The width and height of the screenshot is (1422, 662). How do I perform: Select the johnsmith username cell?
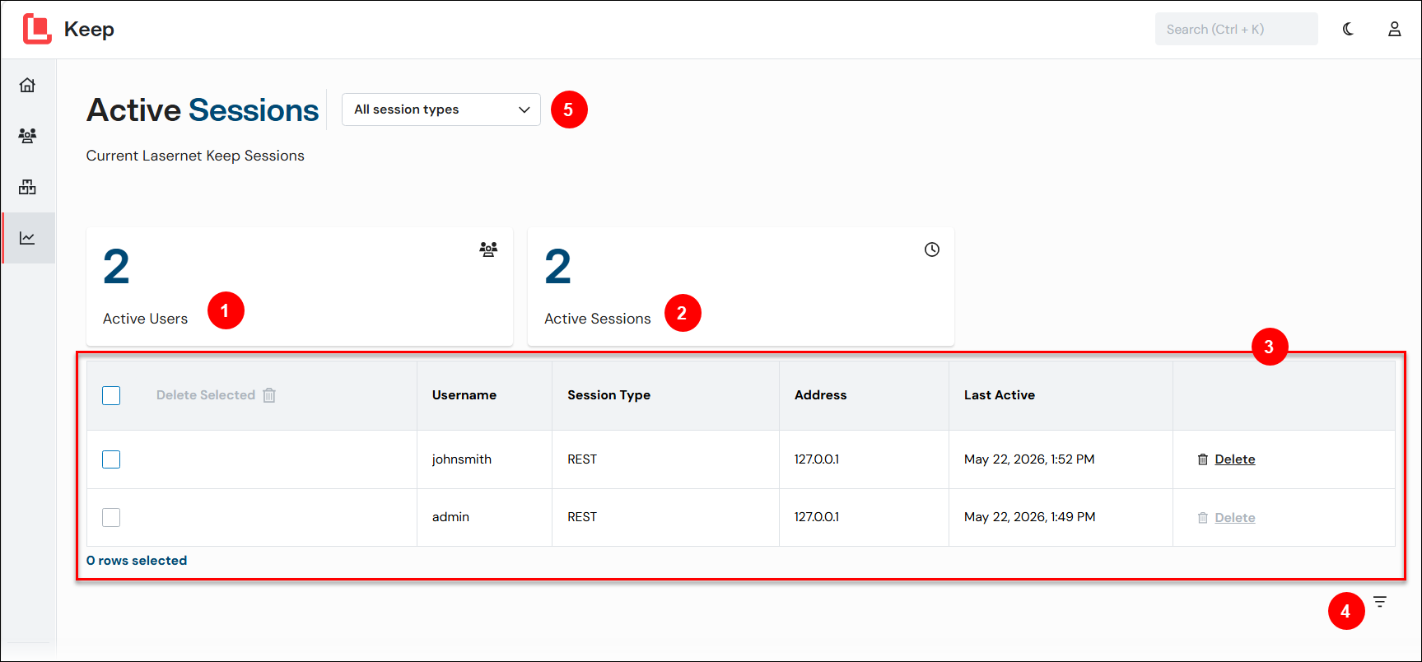point(462,459)
